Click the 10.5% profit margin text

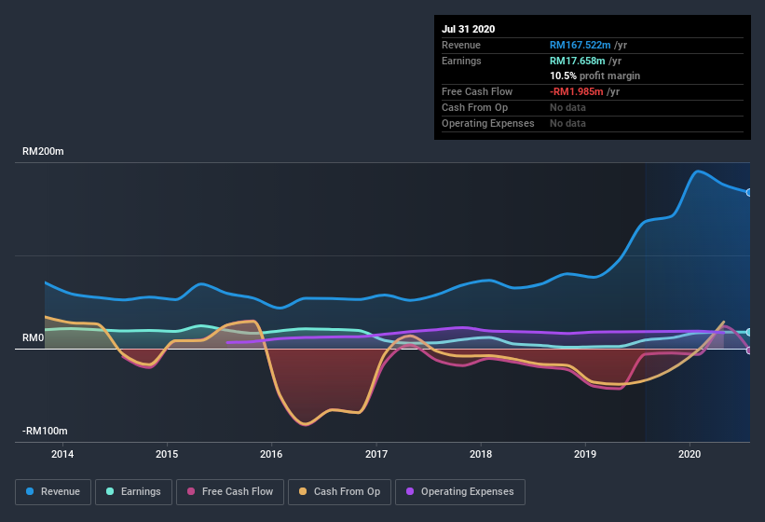(594, 76)
